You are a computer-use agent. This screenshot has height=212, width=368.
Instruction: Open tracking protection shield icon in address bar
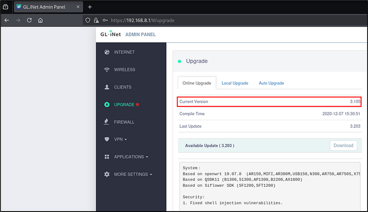point(87,20)
